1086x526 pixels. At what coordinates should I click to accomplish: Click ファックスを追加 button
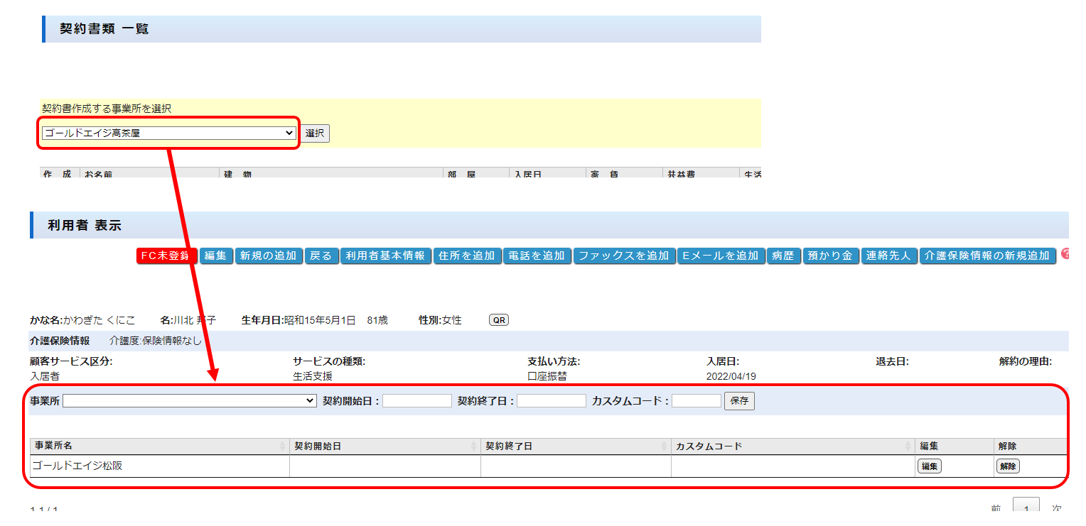tap(623, 256)
